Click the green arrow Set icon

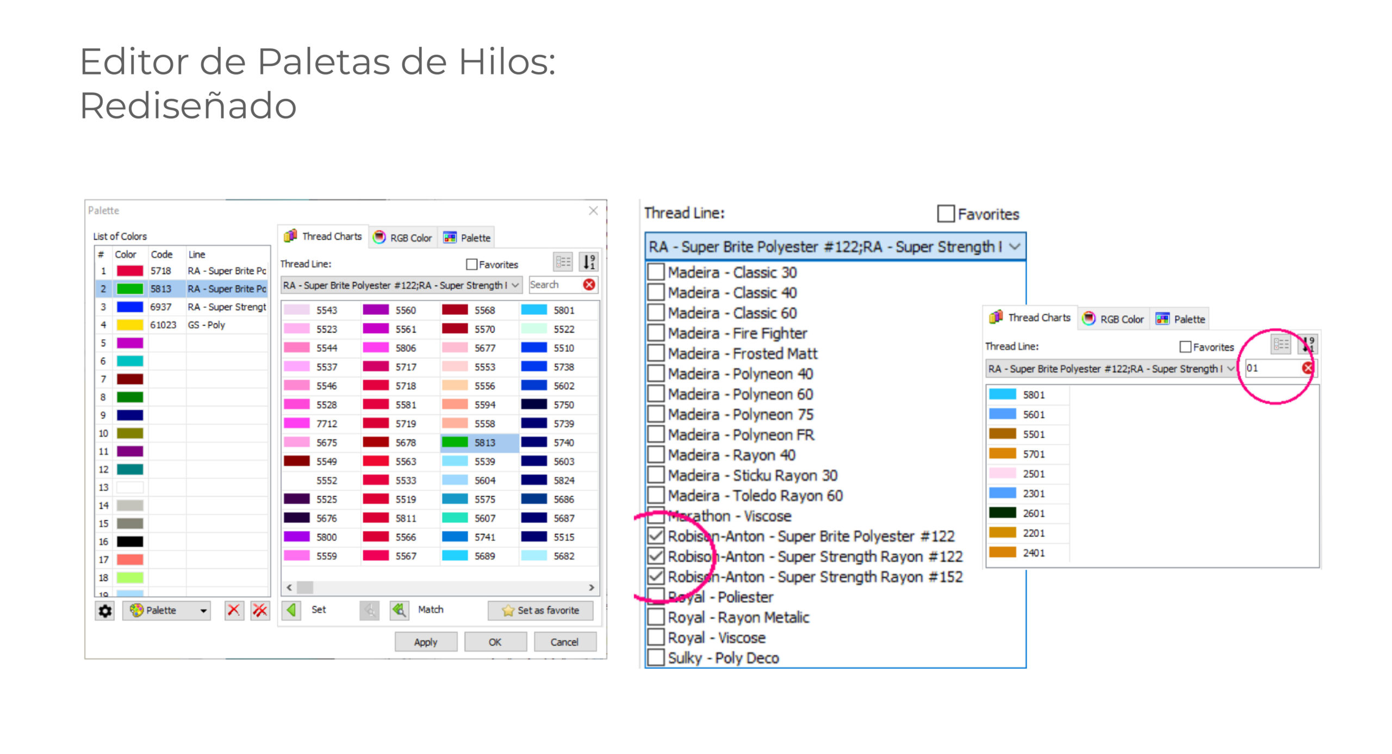[292, 610]
